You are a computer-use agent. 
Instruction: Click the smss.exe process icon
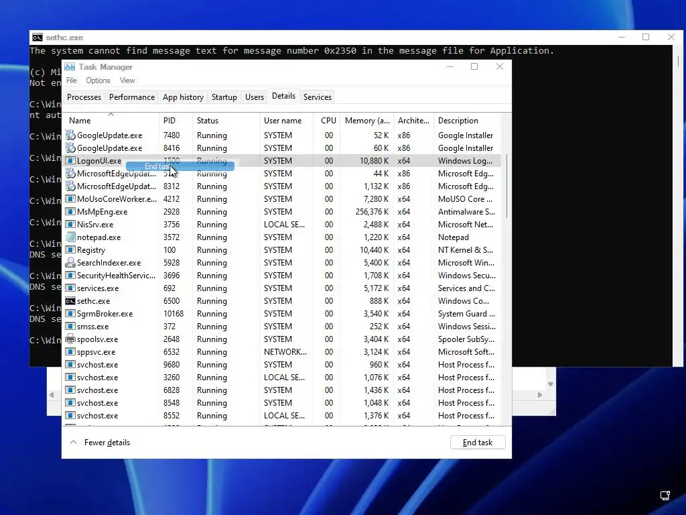click(70, 327)
